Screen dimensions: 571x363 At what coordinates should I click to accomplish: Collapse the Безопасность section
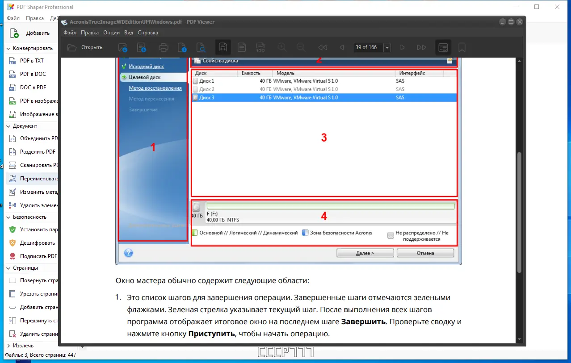pyautogui.click(x=8, y=217)
